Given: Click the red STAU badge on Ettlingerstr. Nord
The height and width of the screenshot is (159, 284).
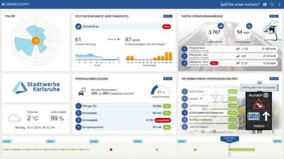Looking at the screenshot, I should tap(214, 63).
